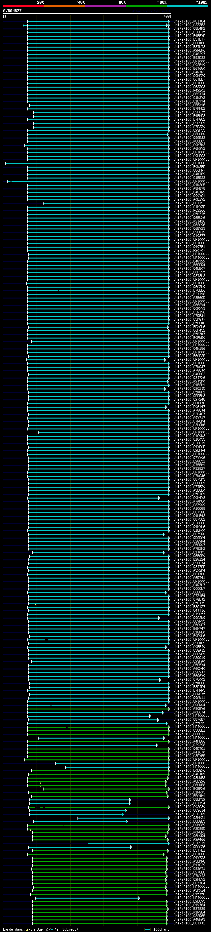Select hit label UniRef100_Q7RCM4
The width and height of the screenshot is (211, 932).
[x=189, y=421]
